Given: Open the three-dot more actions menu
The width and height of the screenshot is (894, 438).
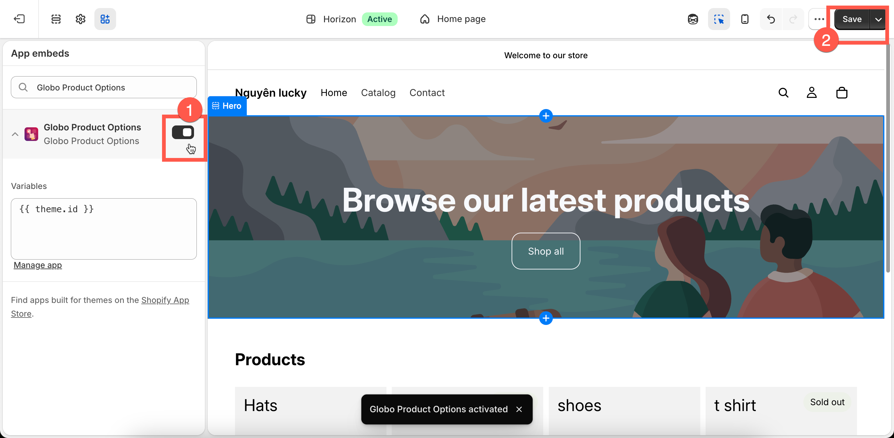Looking at the screenshot, I should point(819,19).
